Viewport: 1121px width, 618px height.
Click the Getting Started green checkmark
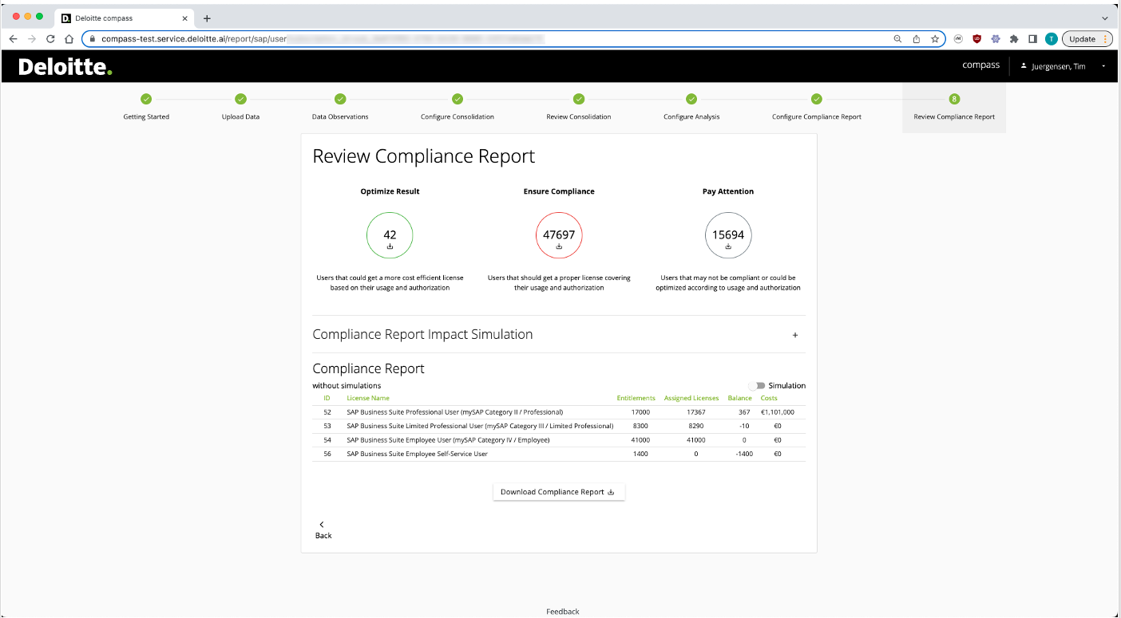click(x=145, y=99)
